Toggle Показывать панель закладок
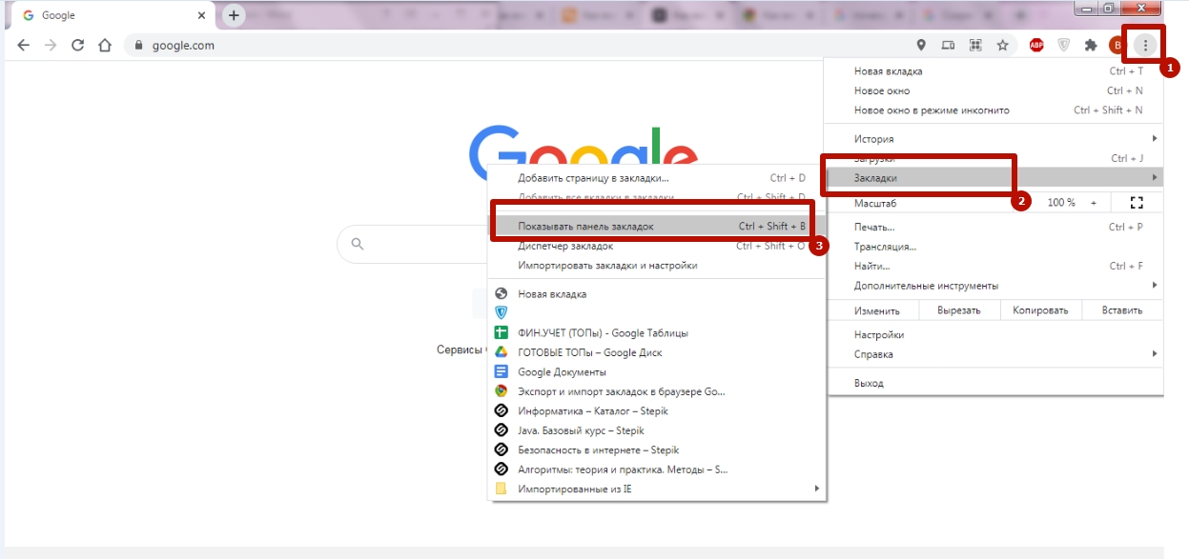Viewport: 1189px width, 559px height. pos(657,227)
